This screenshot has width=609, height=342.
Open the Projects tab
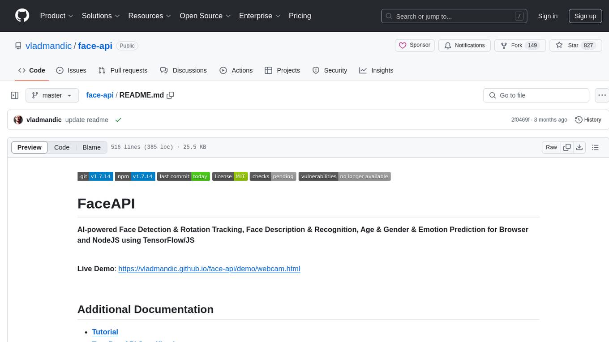(x=282, y=70)
